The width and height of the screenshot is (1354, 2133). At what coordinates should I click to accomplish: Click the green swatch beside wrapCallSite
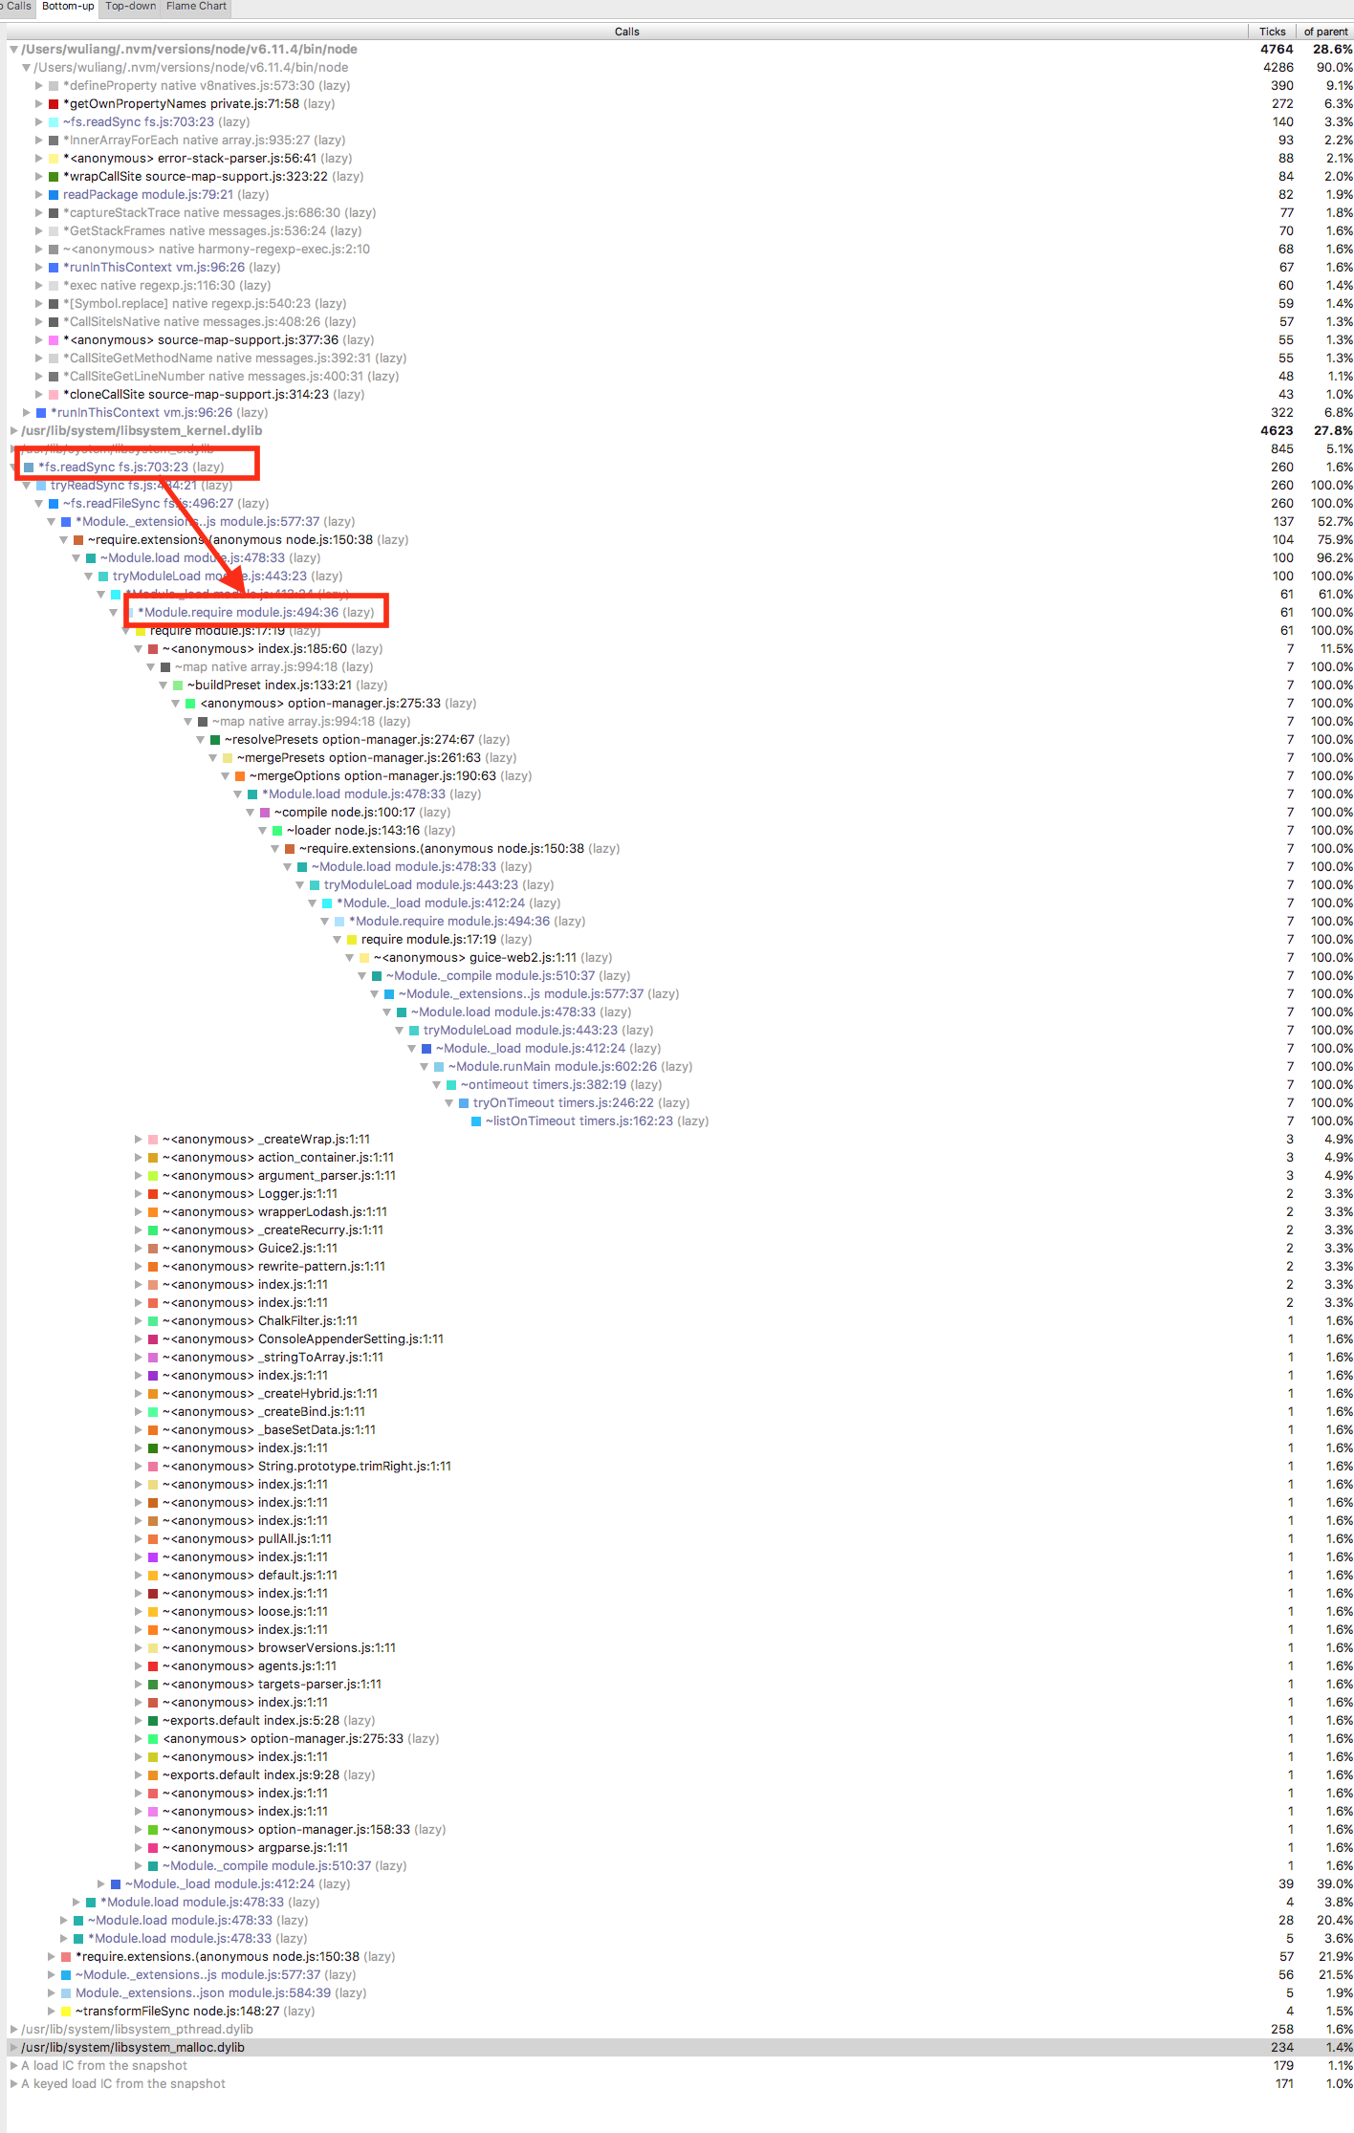(54, 177)
